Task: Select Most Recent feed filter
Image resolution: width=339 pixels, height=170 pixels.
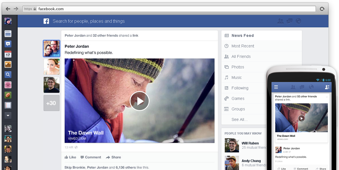Action: [x=243, y=46]
